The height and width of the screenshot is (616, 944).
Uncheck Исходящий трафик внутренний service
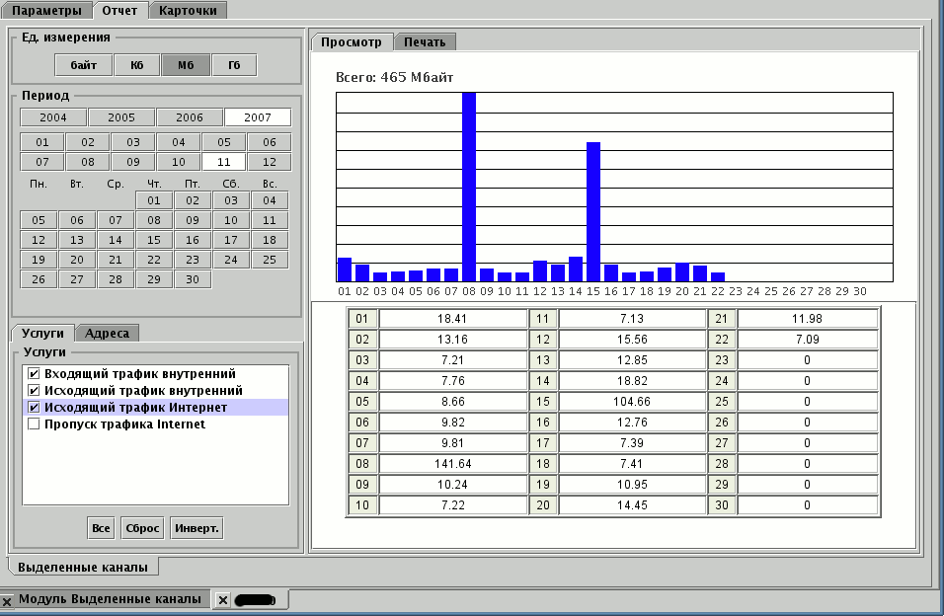pos(35,391)
